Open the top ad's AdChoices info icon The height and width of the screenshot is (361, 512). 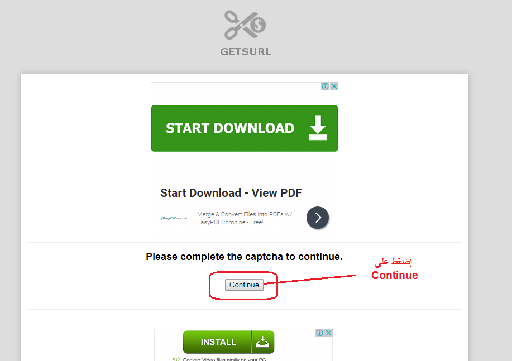pos(325,86)
